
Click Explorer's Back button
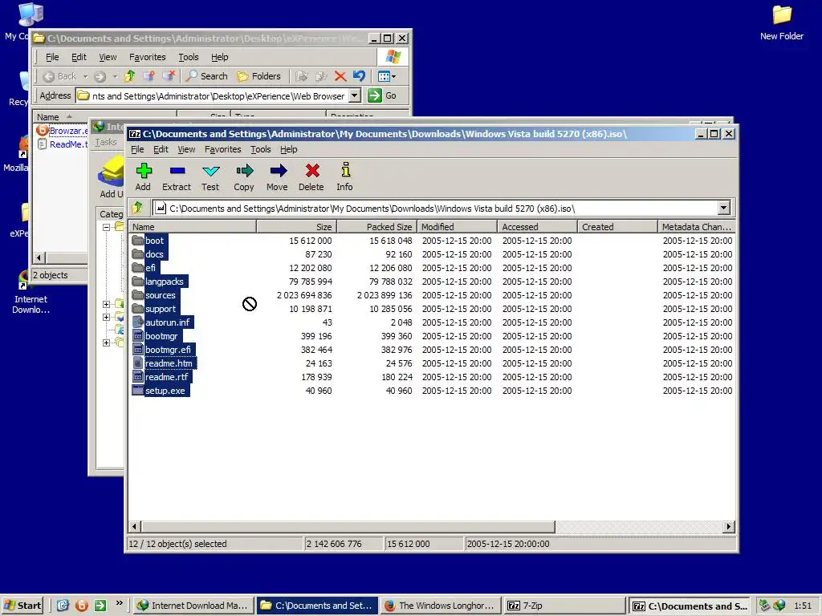point(59,76)
